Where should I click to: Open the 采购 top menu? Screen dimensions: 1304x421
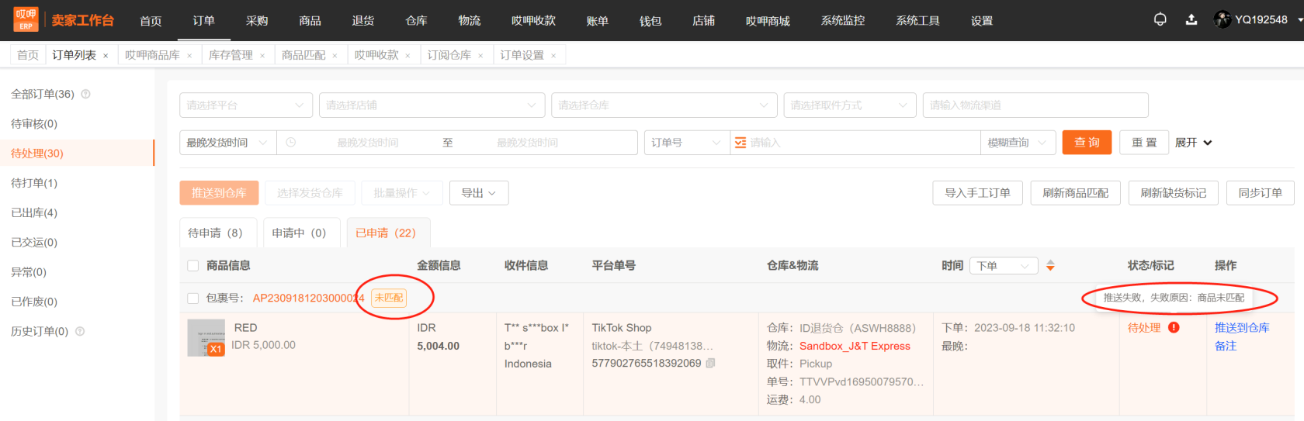257,20
